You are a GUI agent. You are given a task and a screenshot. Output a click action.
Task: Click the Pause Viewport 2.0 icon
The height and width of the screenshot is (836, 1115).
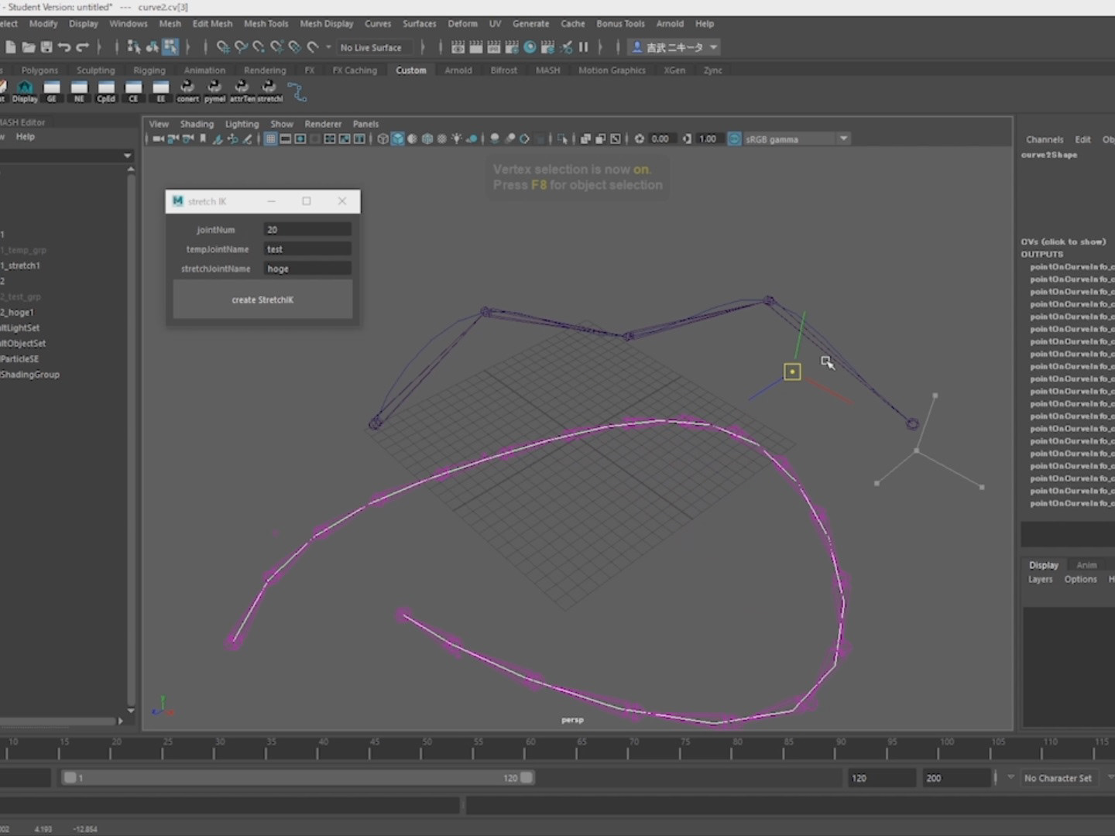point(583,47)
